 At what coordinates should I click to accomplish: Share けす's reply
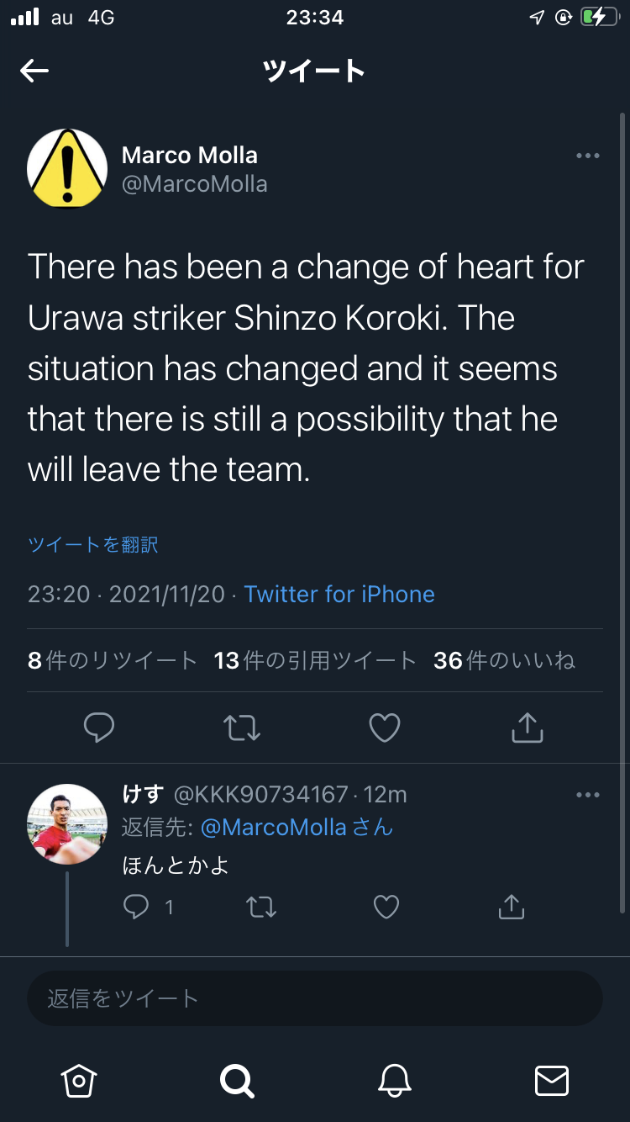point(511,907)
